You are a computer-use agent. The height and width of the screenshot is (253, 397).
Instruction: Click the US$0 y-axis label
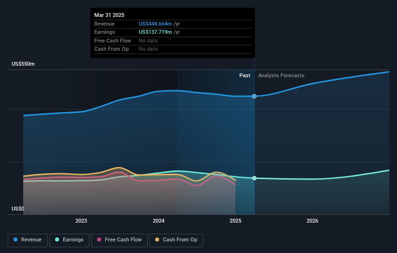(x=18, y=209)
